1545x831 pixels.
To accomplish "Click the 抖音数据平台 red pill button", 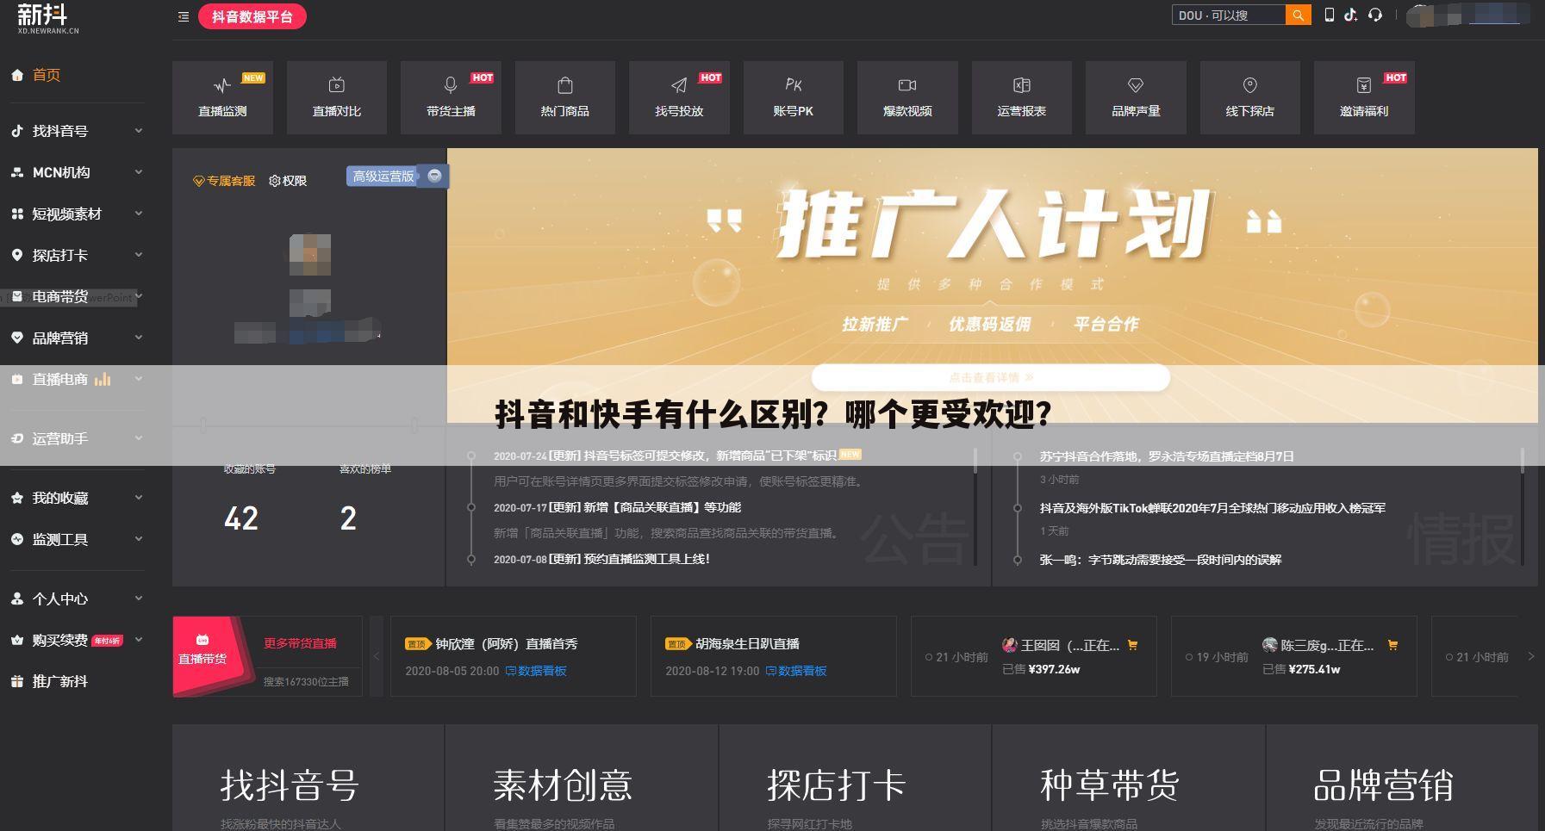I will click(x=252, y=16).
